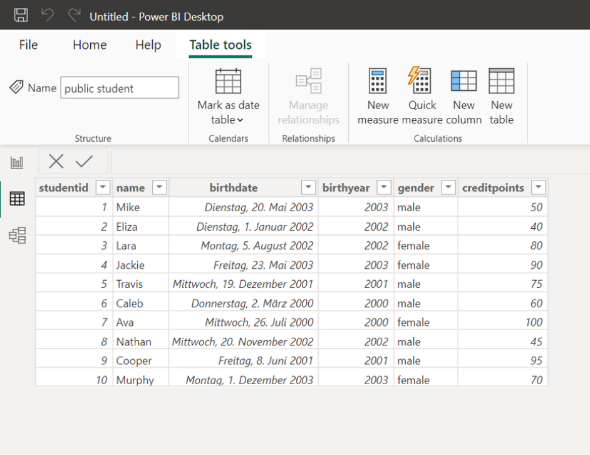Switch to the Home ribbon tab
Image resolution: width=590 pixels, height=455 pixels.
(x=89, y=44)
